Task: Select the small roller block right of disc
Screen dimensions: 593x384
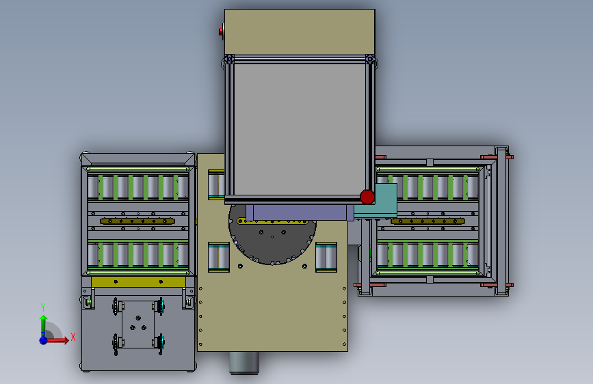Action: coord(326,258)
